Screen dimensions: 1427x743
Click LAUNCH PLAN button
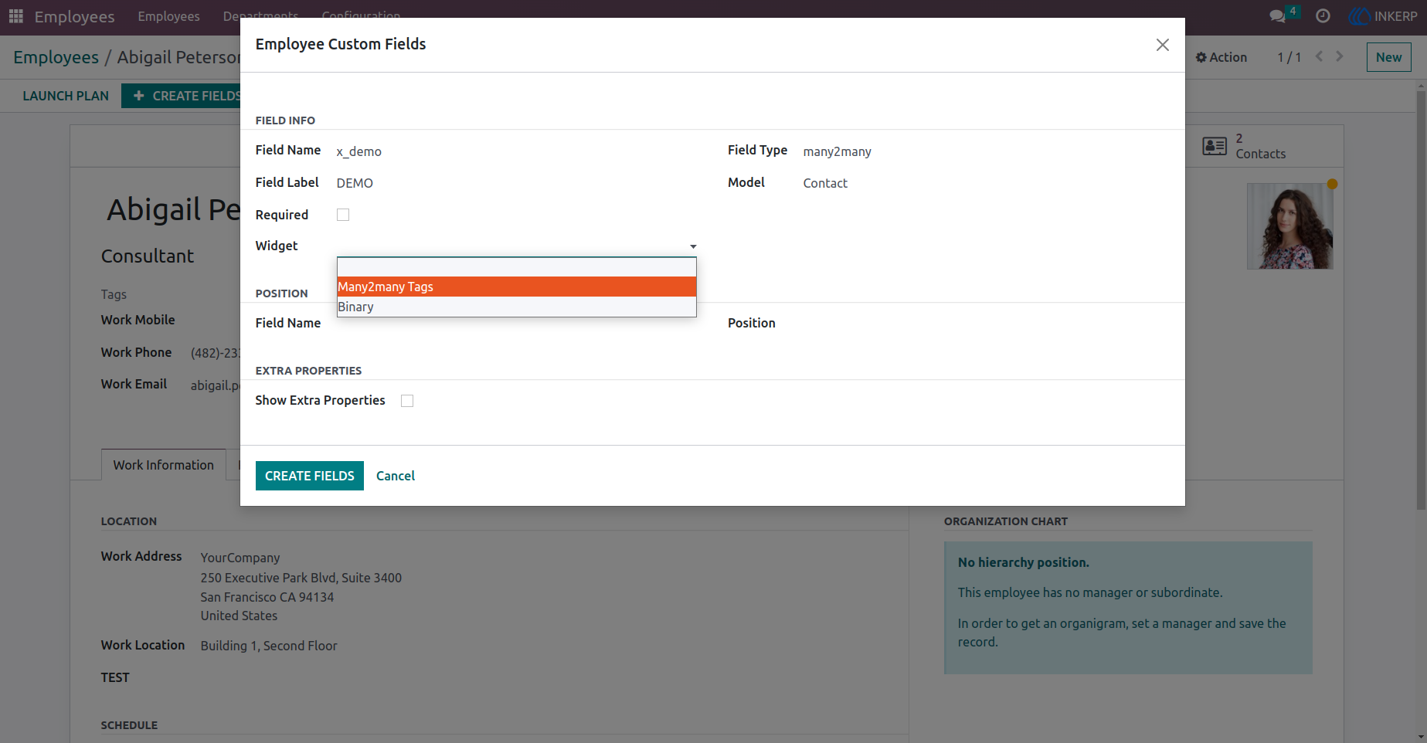[x=66, y=96]
